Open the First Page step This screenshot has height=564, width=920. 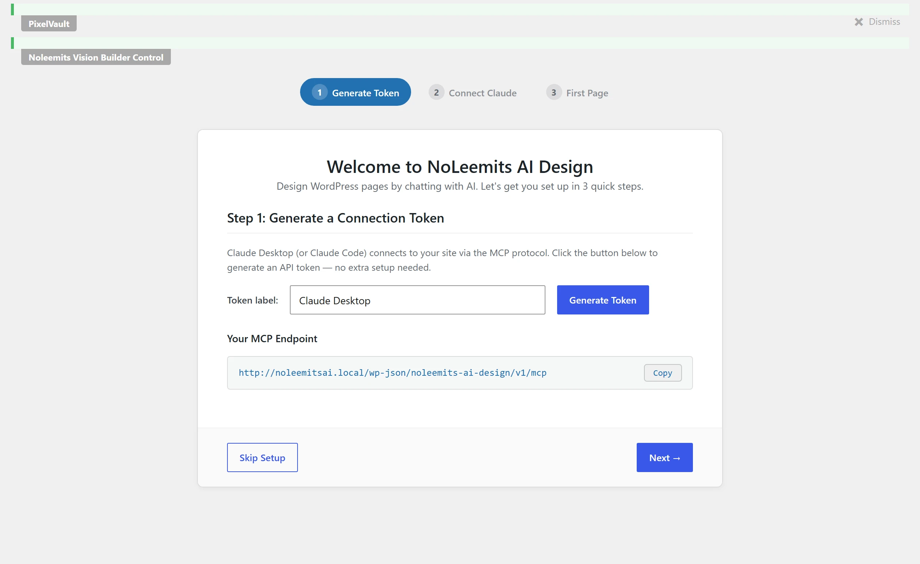point(577,93)
